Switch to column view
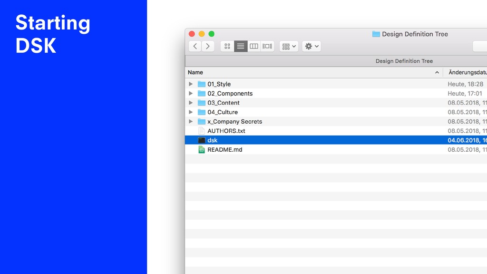This screenshot has height=274, width=487. point(254,46)
